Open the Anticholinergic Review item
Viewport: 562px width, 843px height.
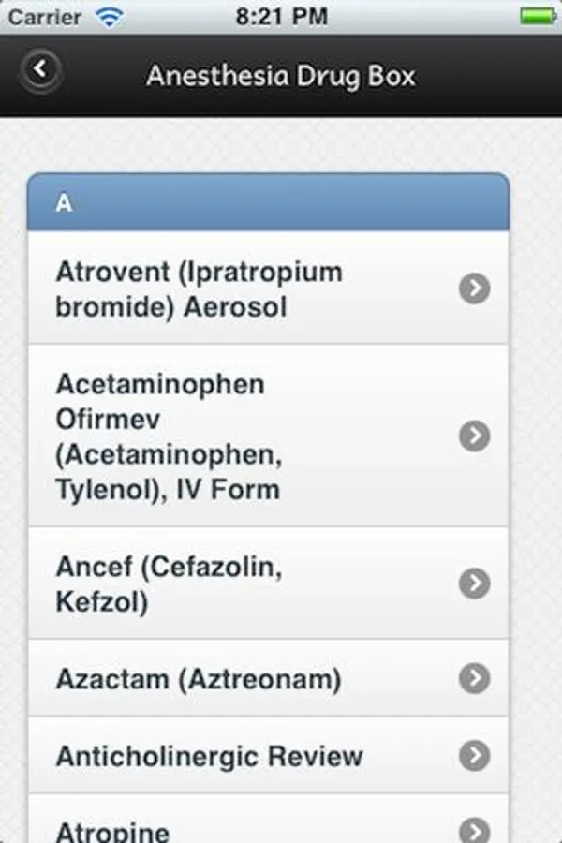coord(209,755)
